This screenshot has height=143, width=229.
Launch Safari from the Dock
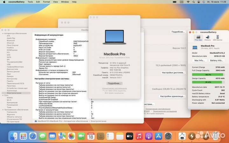[33, 136]
